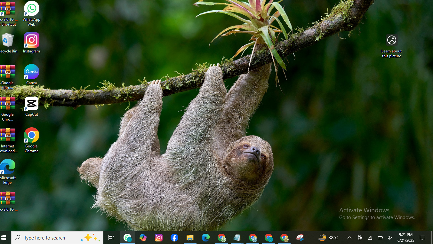Open the 38°C weather widget

coord(328,238)
